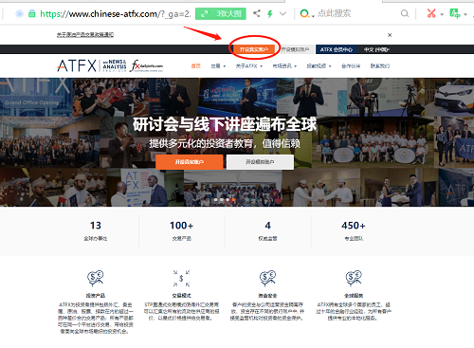Click the 资金安全 heading
This screenshot has height=348, width=474.
tap(267, 296)
